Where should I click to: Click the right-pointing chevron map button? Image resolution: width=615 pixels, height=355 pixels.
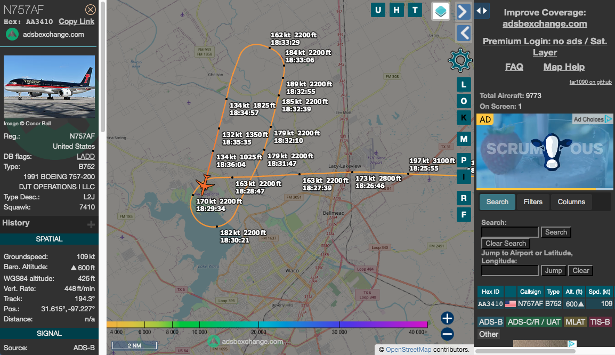[x=463, y=11]
